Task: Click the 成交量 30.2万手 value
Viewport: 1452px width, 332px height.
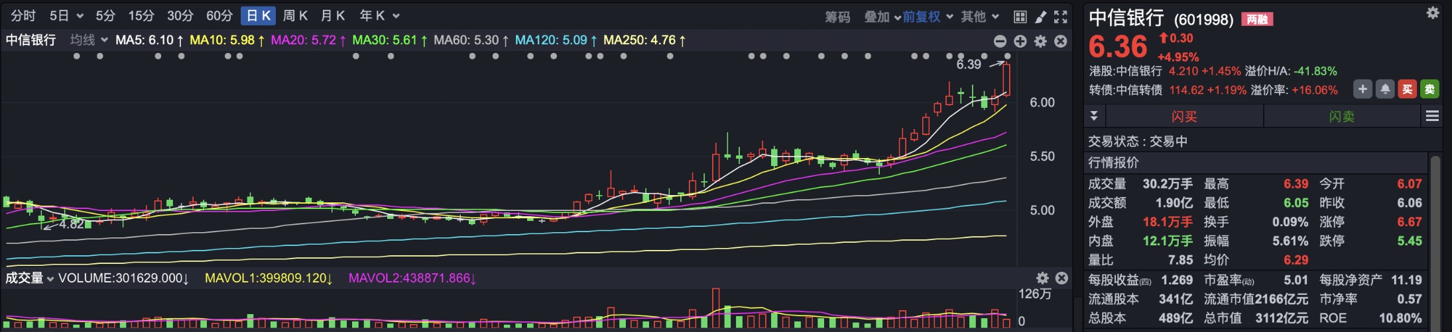Action: click(x=1168, y=184)
